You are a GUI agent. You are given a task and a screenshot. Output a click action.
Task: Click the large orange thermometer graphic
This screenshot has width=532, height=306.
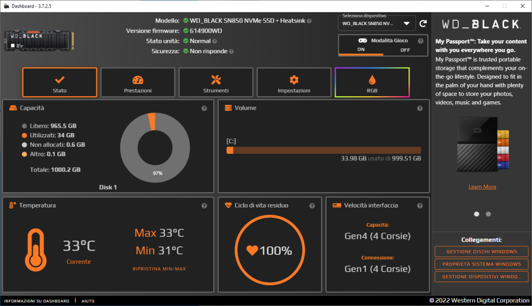coord(36,250)
